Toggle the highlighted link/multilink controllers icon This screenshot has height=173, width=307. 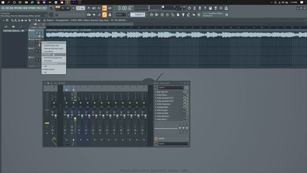(x=105, y=15)
